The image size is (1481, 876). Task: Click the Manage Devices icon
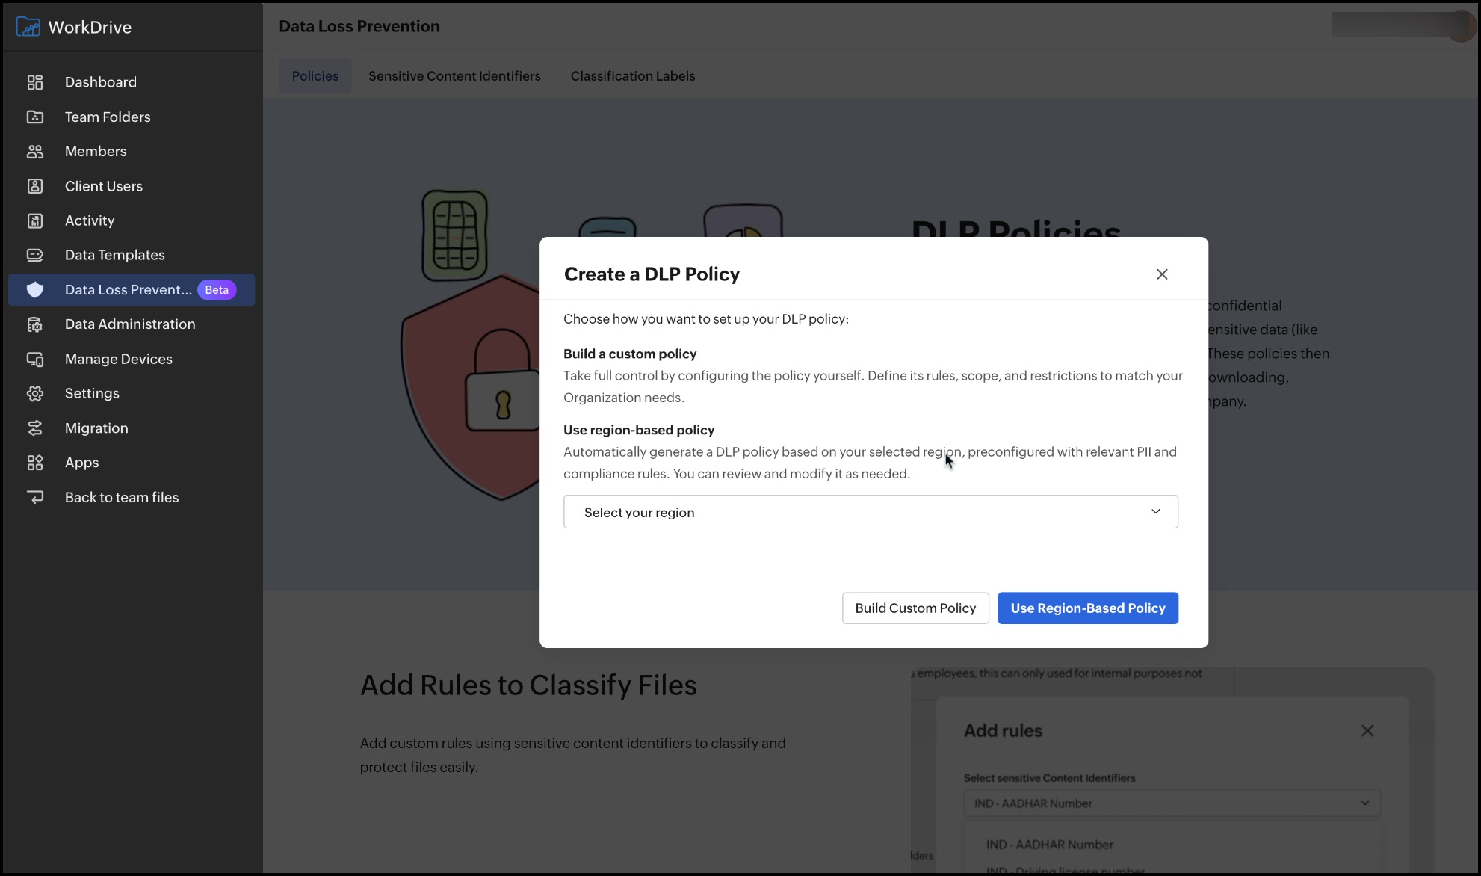35,359
